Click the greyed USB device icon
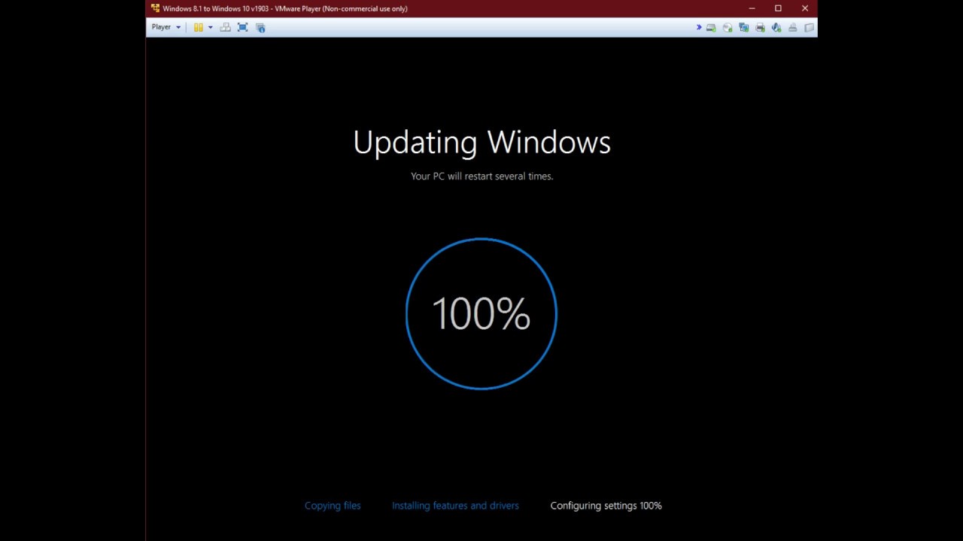This screenshot has height=541, width=963. [793, 28]
